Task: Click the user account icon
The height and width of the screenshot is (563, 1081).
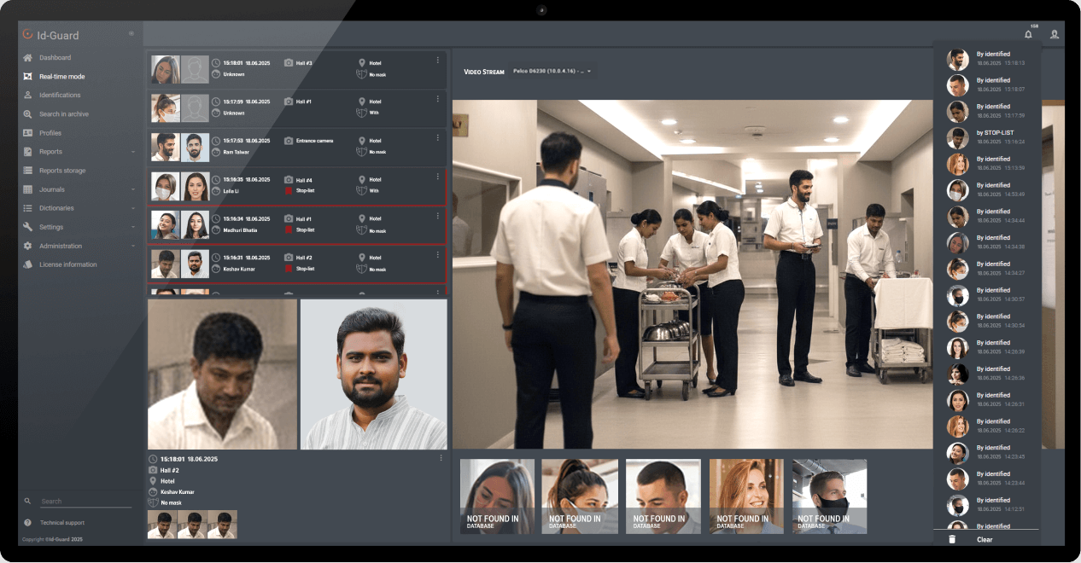Action: [x=1055, y=35]
